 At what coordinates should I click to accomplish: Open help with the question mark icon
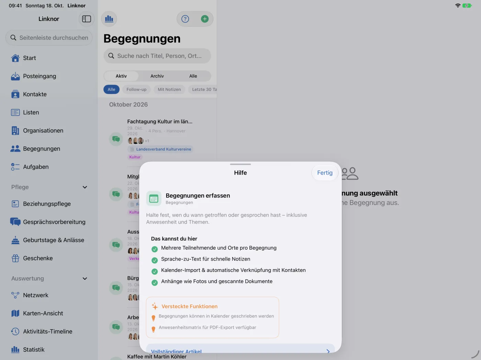tap(185, 19)
